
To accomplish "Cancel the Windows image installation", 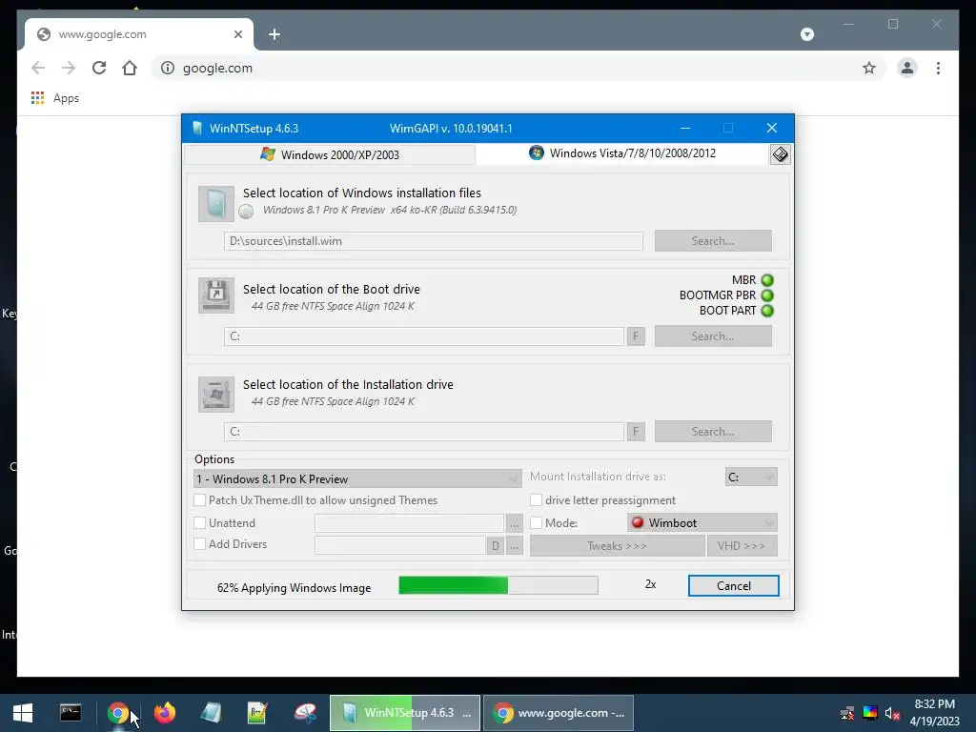I will point(733,586).
